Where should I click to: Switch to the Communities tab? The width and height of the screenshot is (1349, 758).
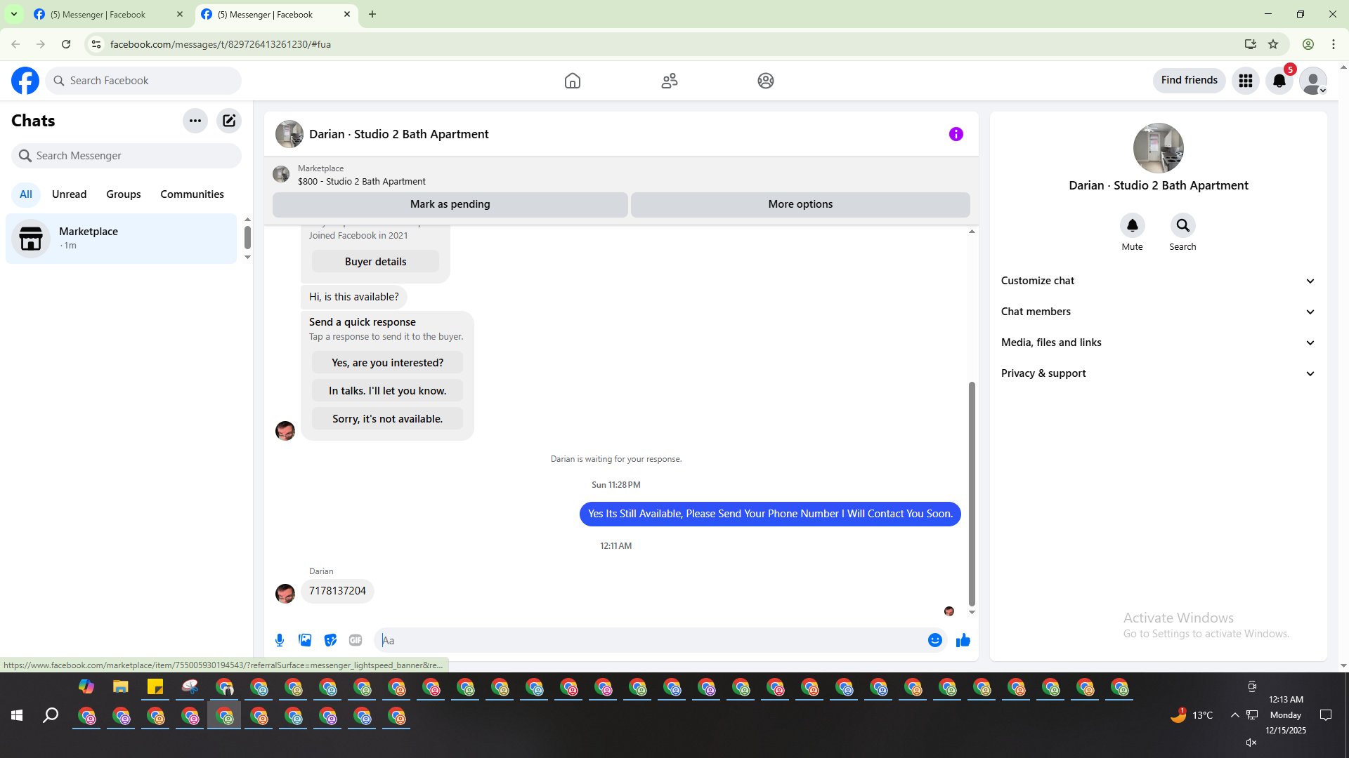[x=192, y=194]
